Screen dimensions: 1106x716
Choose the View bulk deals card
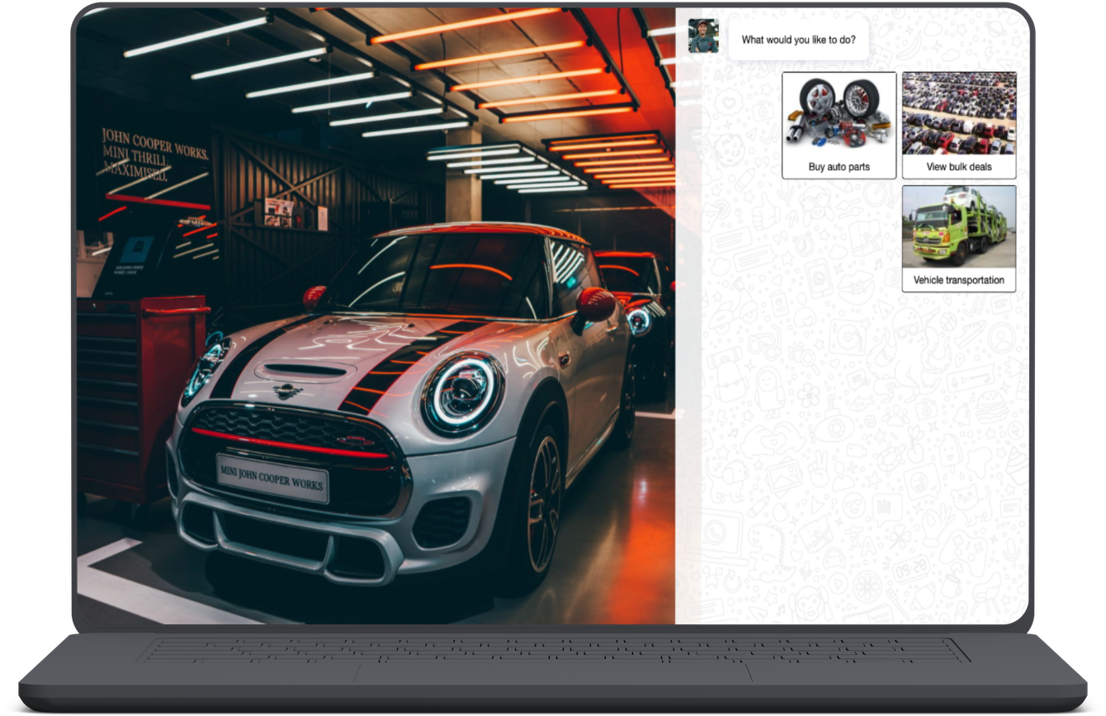[x=959, y=126]
